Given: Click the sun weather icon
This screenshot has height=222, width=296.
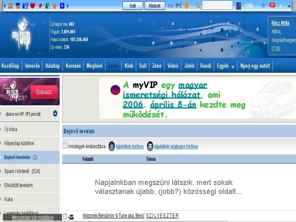Looking at the screenshot, I should pos(187,6).
